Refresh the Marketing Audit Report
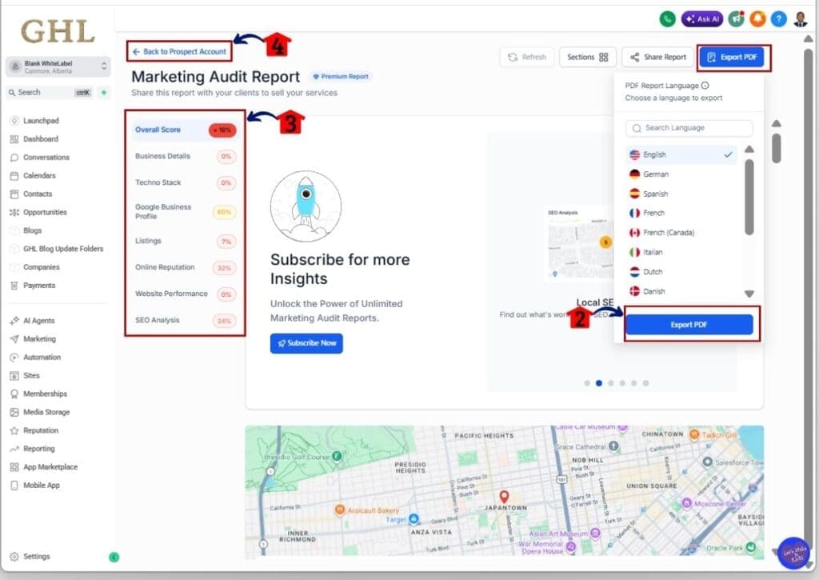This screenshot has height=580, width=819. tap(527, 57)
